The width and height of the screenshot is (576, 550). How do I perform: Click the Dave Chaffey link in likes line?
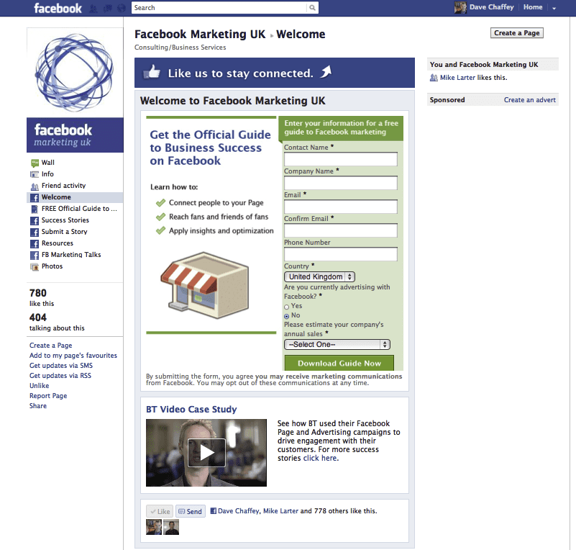coord(239,511)
